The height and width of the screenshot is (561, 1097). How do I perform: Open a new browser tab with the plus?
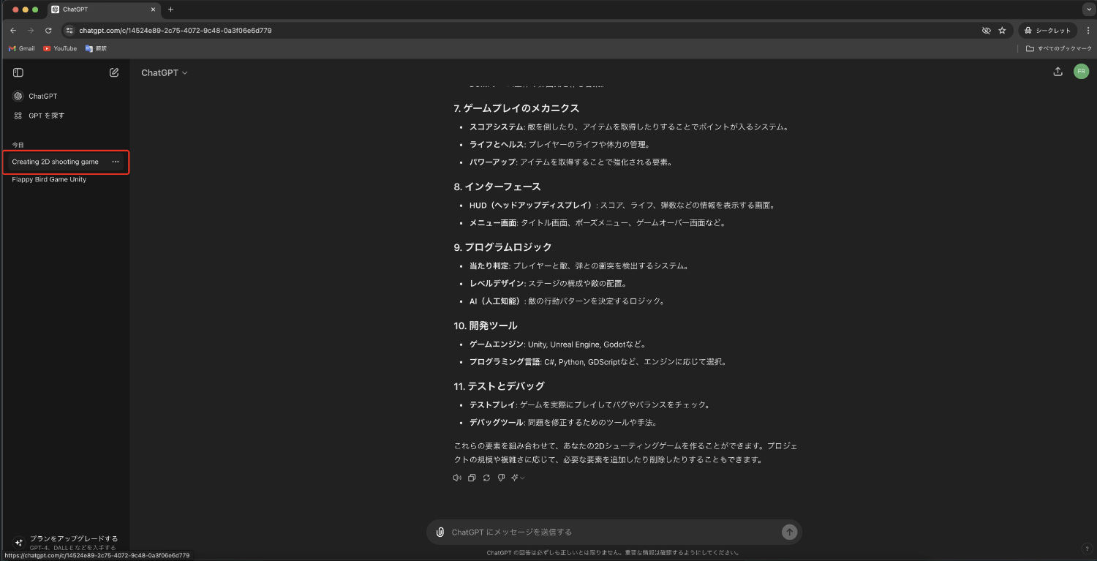171,10
